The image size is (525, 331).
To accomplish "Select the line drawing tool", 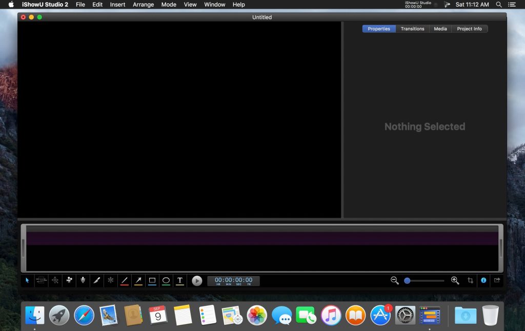I will click(124, 280).
